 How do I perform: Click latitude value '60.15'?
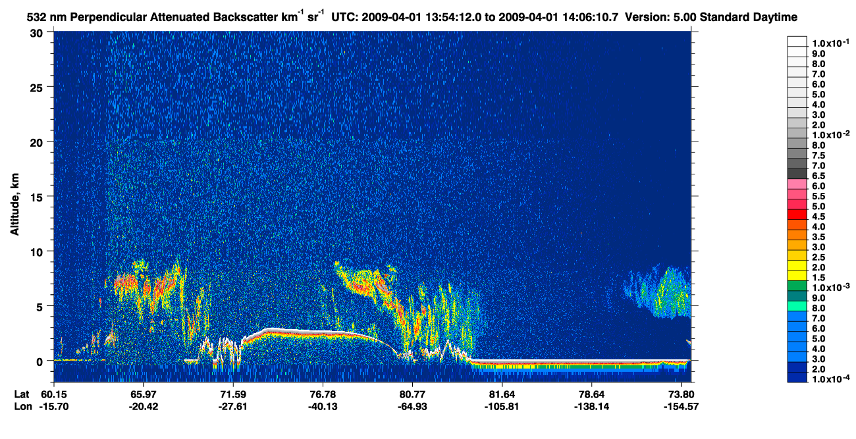click(x=53, y=394)
